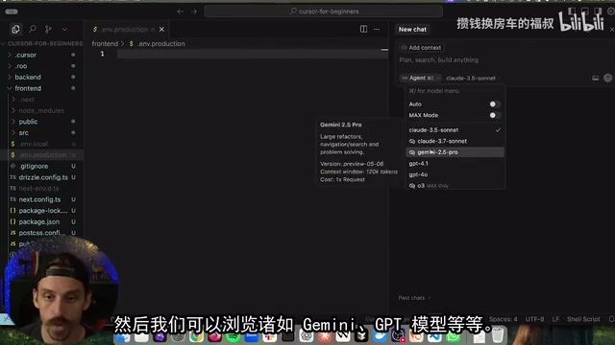The image size is (615, 345).
Task: Click the brain icon beside claude-3.7-sonnet
Action: point(412,141)
